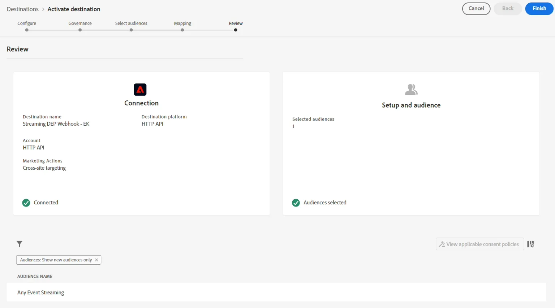Click the Adobe logo above Connection
555x308 pixels.
point(140,90)
